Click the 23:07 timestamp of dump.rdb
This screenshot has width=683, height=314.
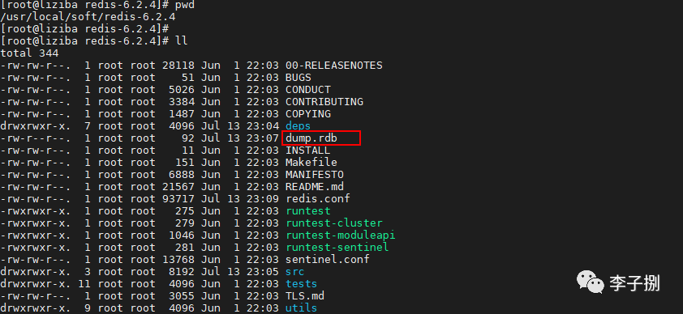tap(263, 138)
